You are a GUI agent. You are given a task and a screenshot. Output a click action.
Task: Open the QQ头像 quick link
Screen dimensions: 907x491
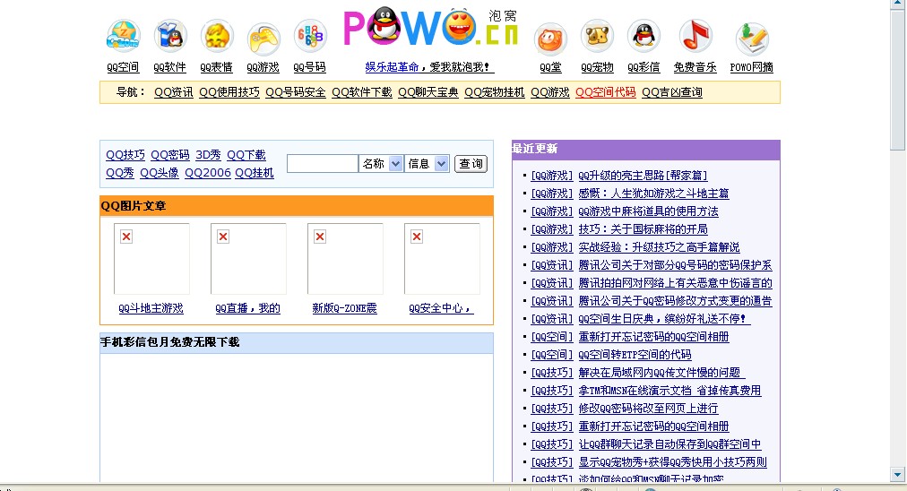click(159, 173)
